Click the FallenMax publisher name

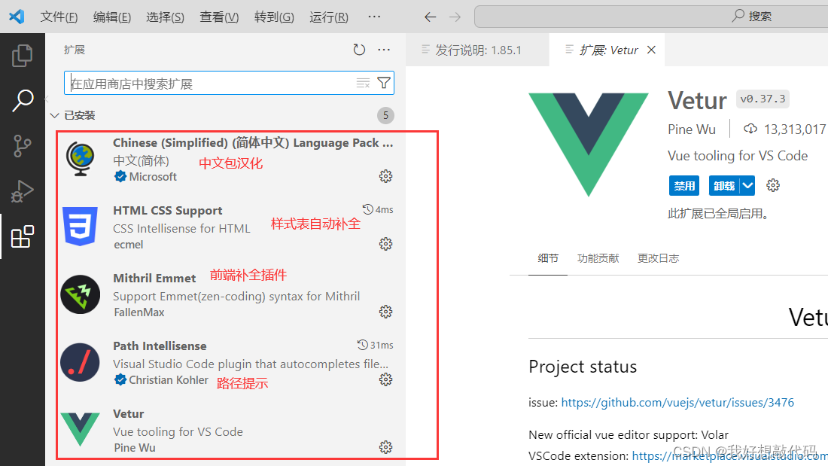click(139, 312)
